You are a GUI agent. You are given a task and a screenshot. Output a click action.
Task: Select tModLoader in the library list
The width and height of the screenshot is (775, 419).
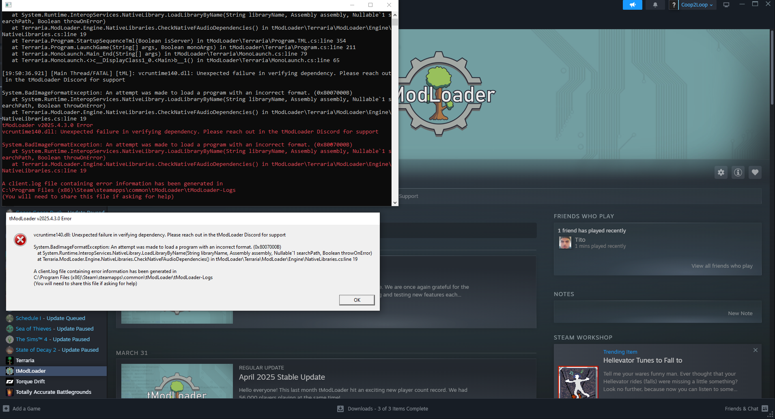click(x=54, y=371)
